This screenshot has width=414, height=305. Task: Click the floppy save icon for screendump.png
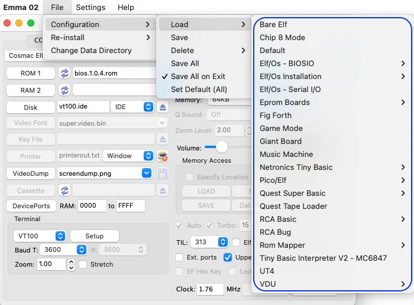point(163,173)
